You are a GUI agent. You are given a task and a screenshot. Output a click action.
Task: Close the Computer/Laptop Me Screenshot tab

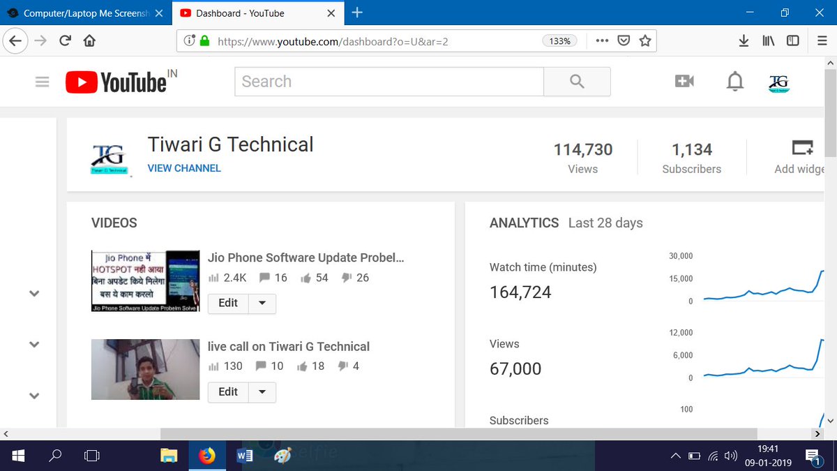tap(158, 13)
